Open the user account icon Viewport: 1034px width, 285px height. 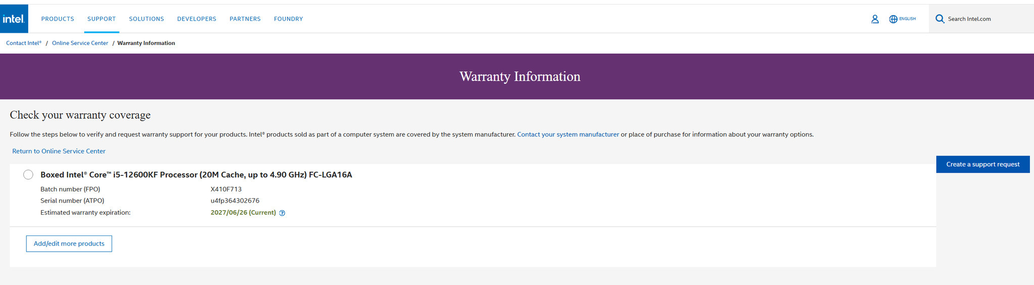[875, 19]
